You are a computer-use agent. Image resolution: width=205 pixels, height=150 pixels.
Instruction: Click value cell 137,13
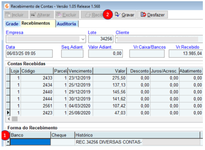click(110, 85)
